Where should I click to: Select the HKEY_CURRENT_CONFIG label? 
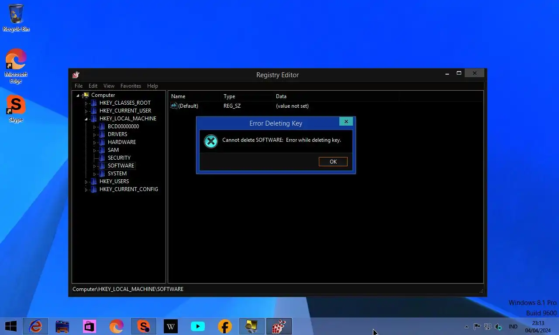pos(129,189)
